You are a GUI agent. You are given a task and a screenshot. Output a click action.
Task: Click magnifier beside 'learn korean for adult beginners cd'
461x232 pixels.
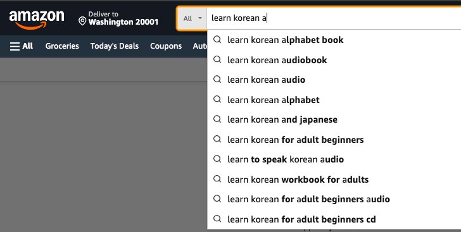[217, 219]
